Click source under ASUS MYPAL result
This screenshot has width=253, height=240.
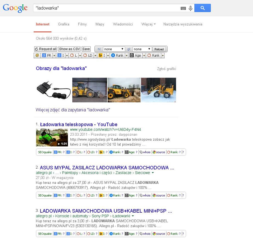(159, 195)
